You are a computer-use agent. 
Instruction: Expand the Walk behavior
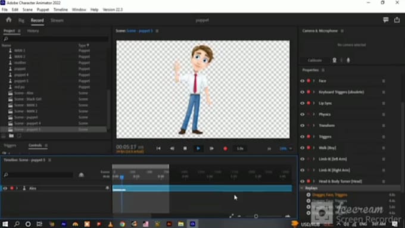coord(314,148)
